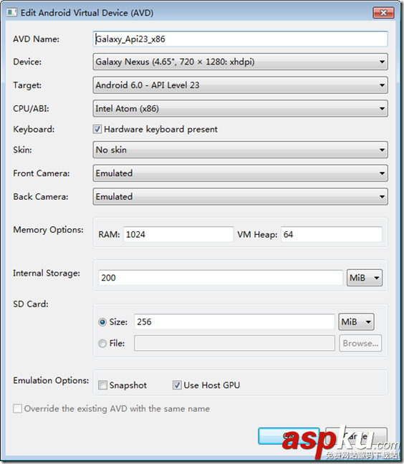Open the Skin dropdown

pos(241,150)
